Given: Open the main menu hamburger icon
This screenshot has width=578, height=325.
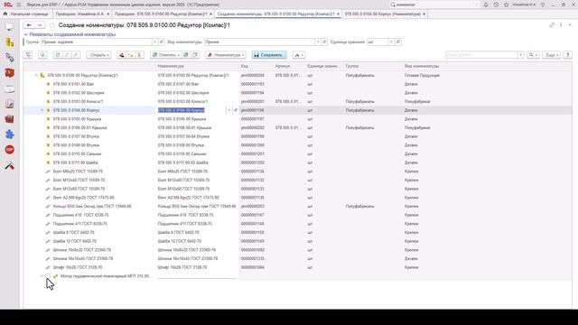Looking at the screenshot, I should (x=19, y=5).
